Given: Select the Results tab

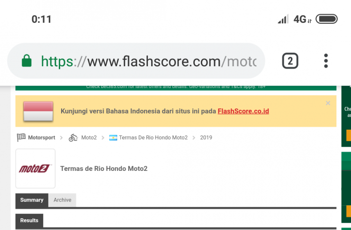Looking at the screenshot, I should [x=29, y=221].
